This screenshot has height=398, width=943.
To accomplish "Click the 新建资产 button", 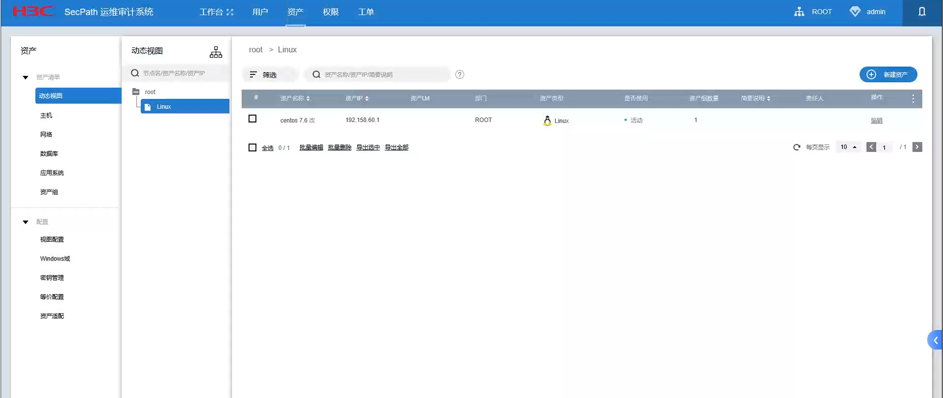I will [x=888, y=74].
